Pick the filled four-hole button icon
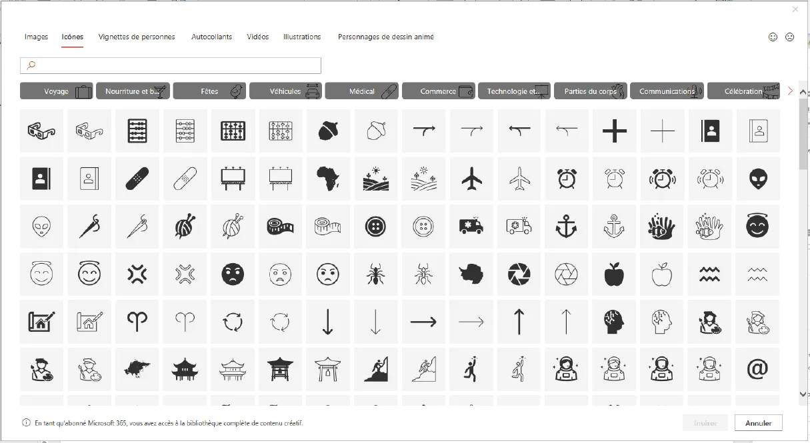810x443 pixels. point(375,226)
